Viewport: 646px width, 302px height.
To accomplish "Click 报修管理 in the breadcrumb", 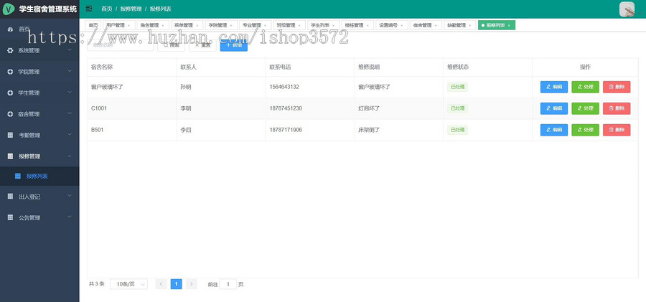I will click(x=131, y=9).
